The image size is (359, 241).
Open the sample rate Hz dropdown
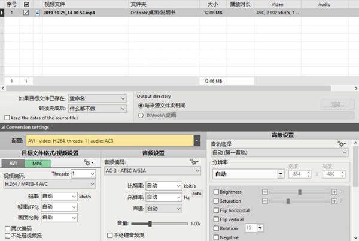164,197
